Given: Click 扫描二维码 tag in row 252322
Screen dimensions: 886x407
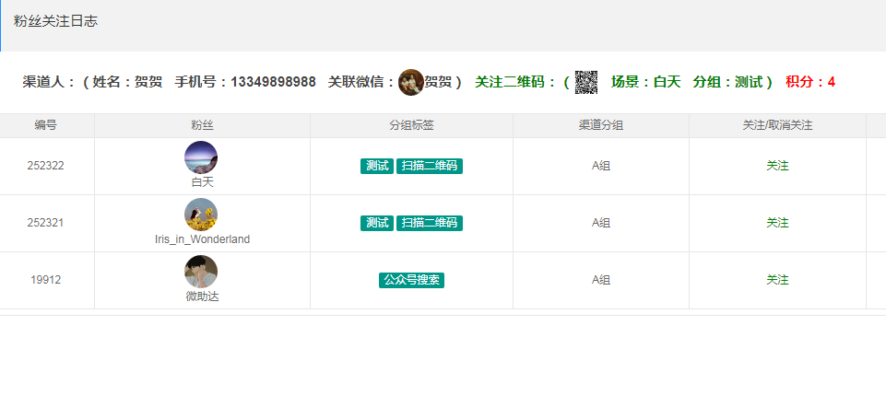Looking at the screenshot, I should 430,166.
